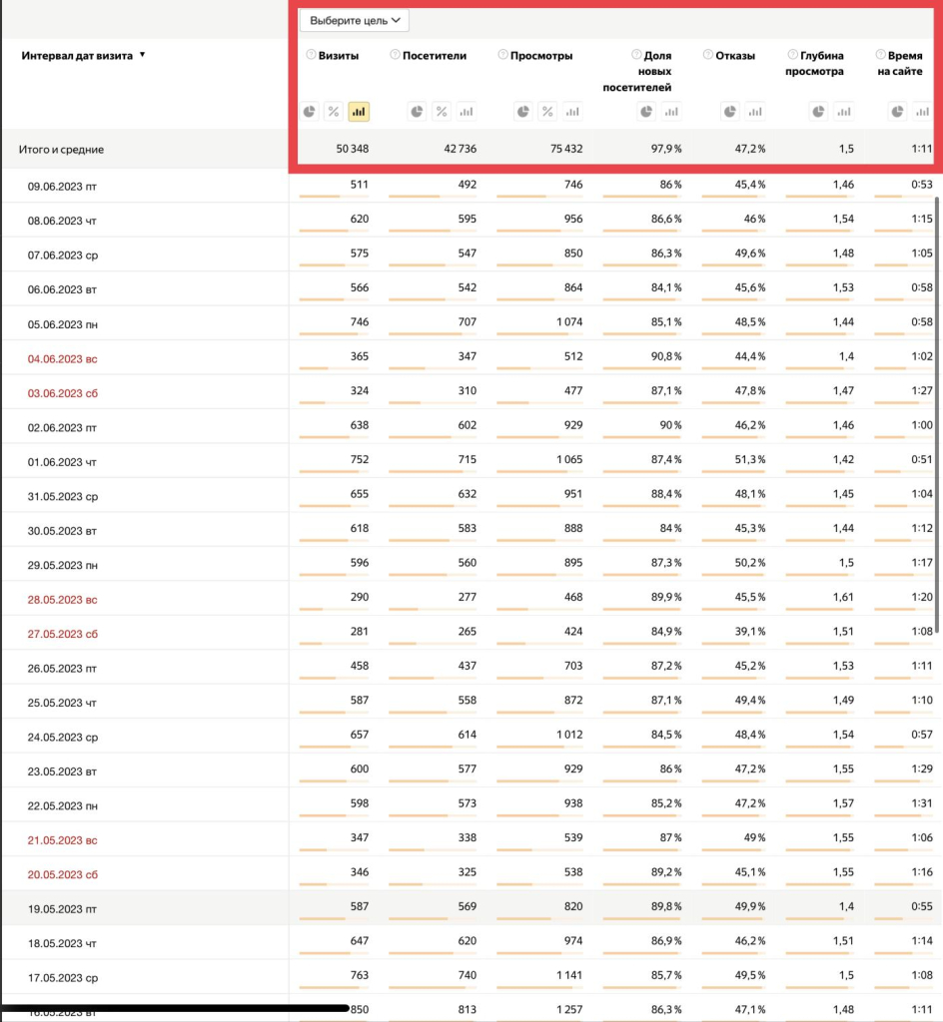Click the Итого и средние summary row
This screenshot has height=1022, width=943.
[x=61, y=150]
